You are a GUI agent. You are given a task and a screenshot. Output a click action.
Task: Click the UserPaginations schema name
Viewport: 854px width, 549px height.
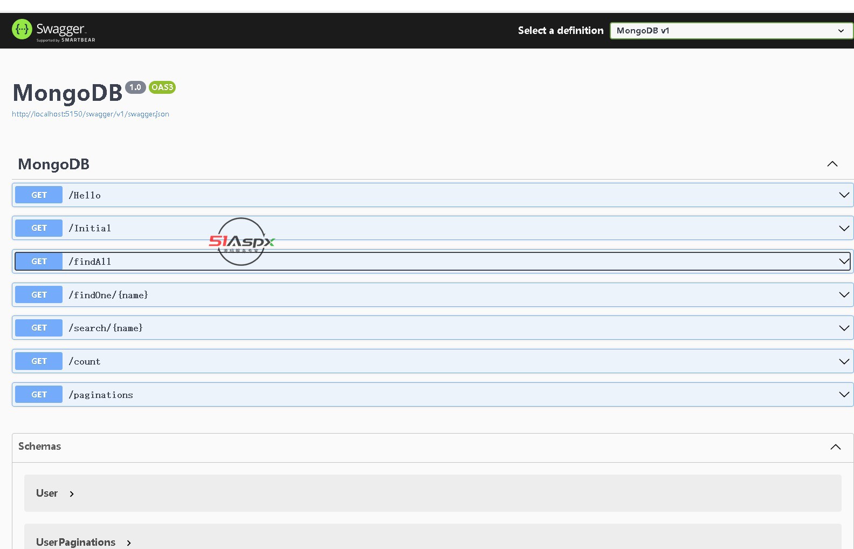pos(76,543)
